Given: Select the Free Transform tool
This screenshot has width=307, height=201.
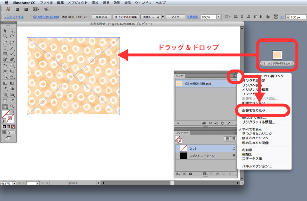Looking at the screenshot, I should 12,71.
